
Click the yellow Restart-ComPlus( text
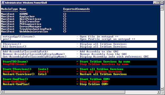(x=16, y=84)
